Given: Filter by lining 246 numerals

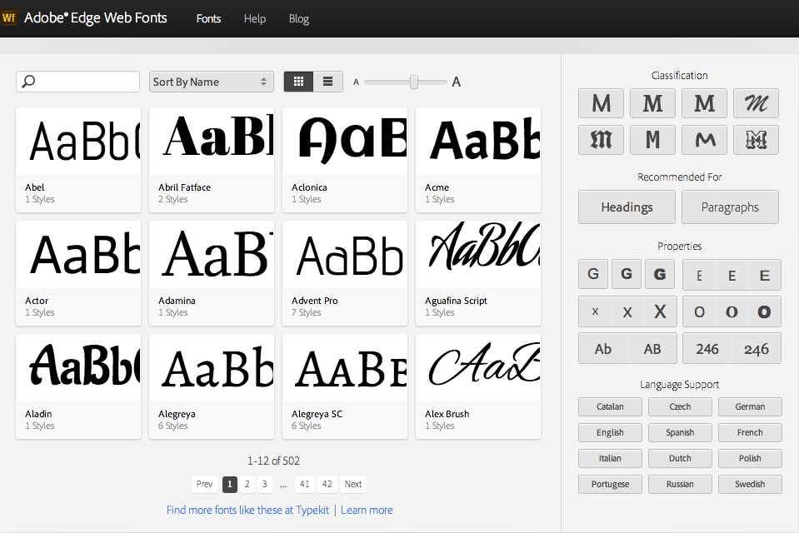Looking at the screenshot, I should point(707,349).
